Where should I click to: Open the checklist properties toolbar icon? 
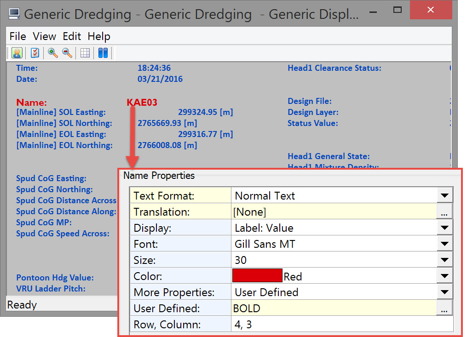[x=35, y=53]
